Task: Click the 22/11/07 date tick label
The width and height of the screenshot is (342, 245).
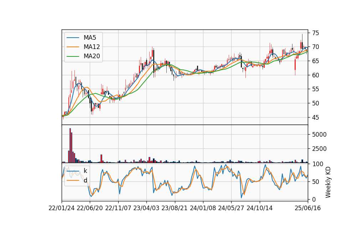Action: tap(118, 208)
